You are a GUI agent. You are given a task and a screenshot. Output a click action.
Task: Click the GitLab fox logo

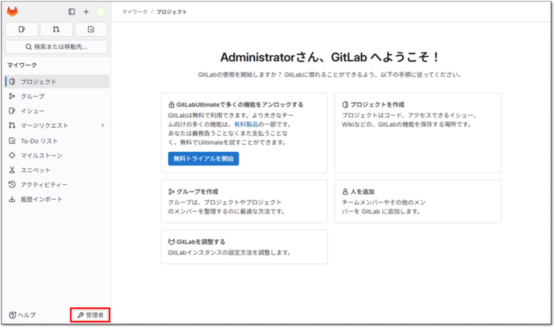[12, 12]
